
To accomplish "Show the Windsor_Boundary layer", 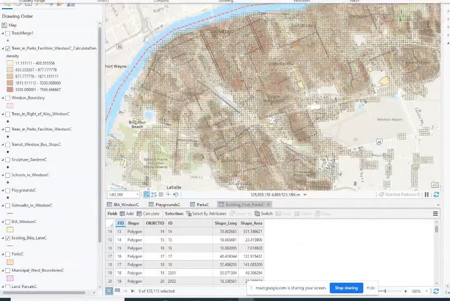I will point(8,98).
